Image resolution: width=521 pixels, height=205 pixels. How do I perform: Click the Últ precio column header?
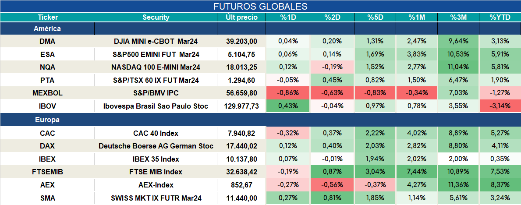(241, 18)
